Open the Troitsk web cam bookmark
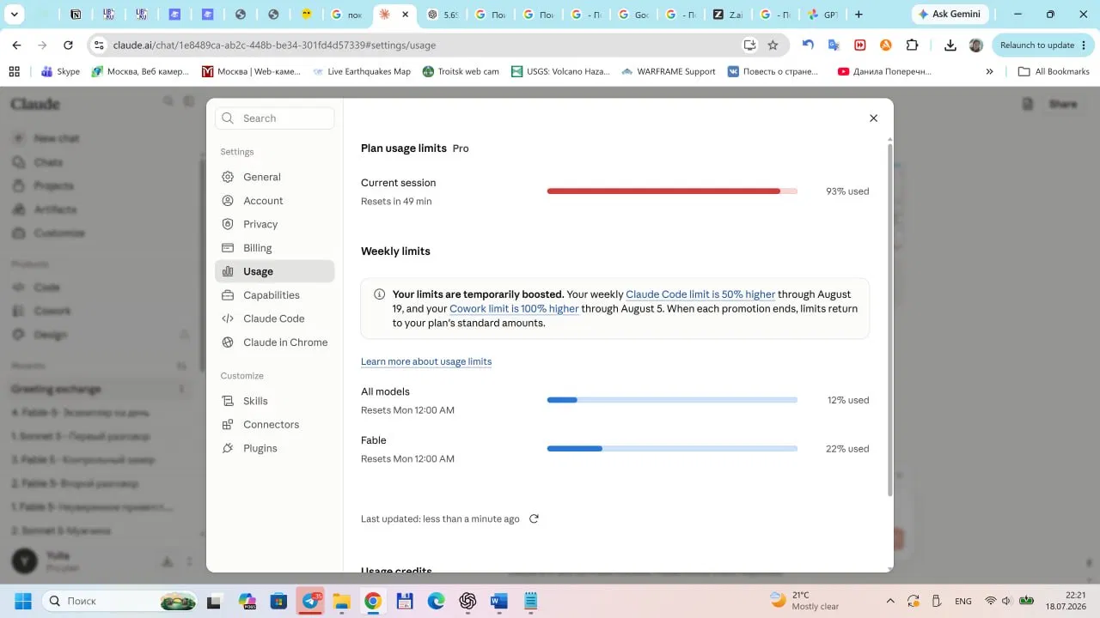The image size is (1100, 618). coord(461,71)
